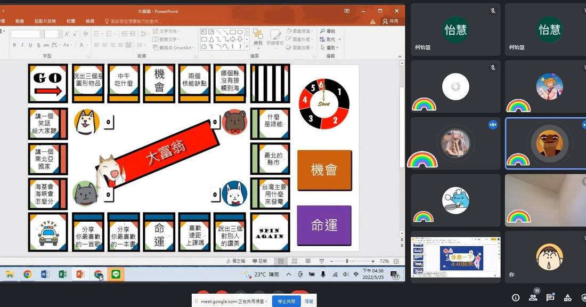Click the 隱藏 link in sharing bar
The height and width of the screenshot is (307, 586).
tap(309, 301)
